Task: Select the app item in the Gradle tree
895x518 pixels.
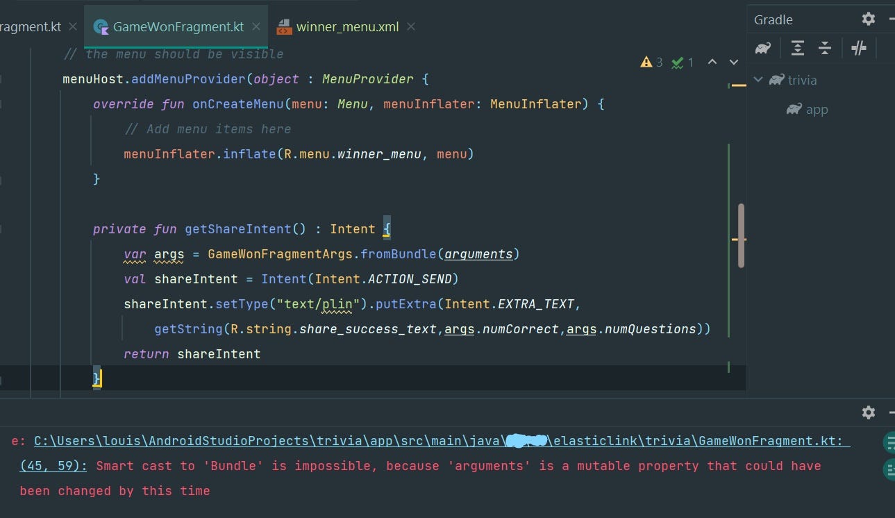Action: pos(817,109)
